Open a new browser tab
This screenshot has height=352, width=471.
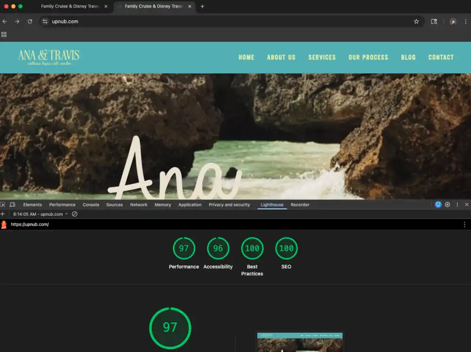pyautogui.click(x=202, y=7)
